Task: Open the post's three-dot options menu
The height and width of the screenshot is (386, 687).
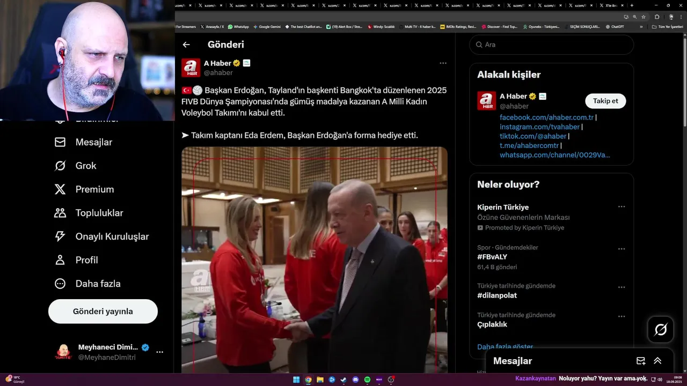Action: (443, 63)
